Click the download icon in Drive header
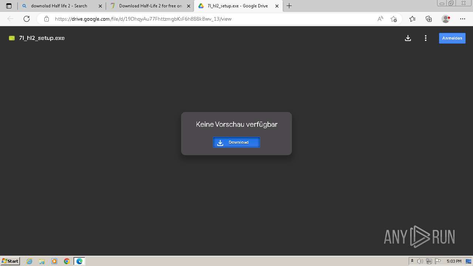 coord(408,38)
